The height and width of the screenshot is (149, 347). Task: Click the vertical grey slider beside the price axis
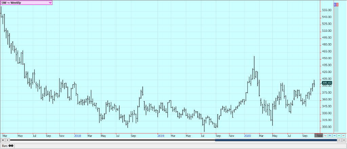pos(336,69)
